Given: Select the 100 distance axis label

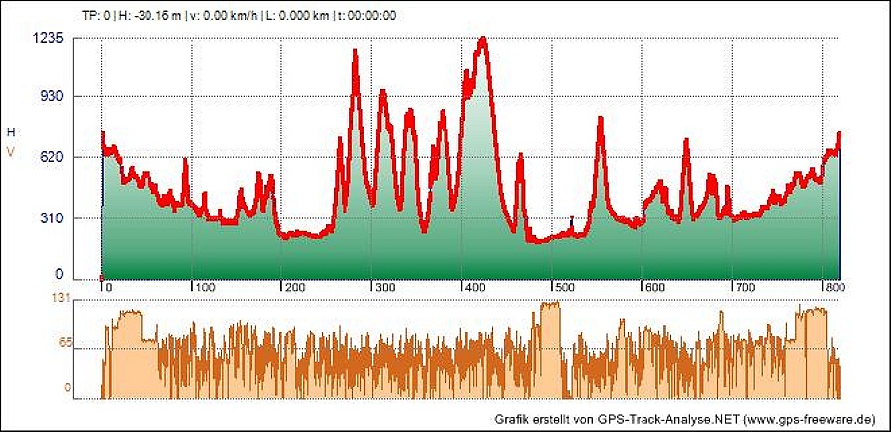Looking at the screenshot, I should click(203, 288).
